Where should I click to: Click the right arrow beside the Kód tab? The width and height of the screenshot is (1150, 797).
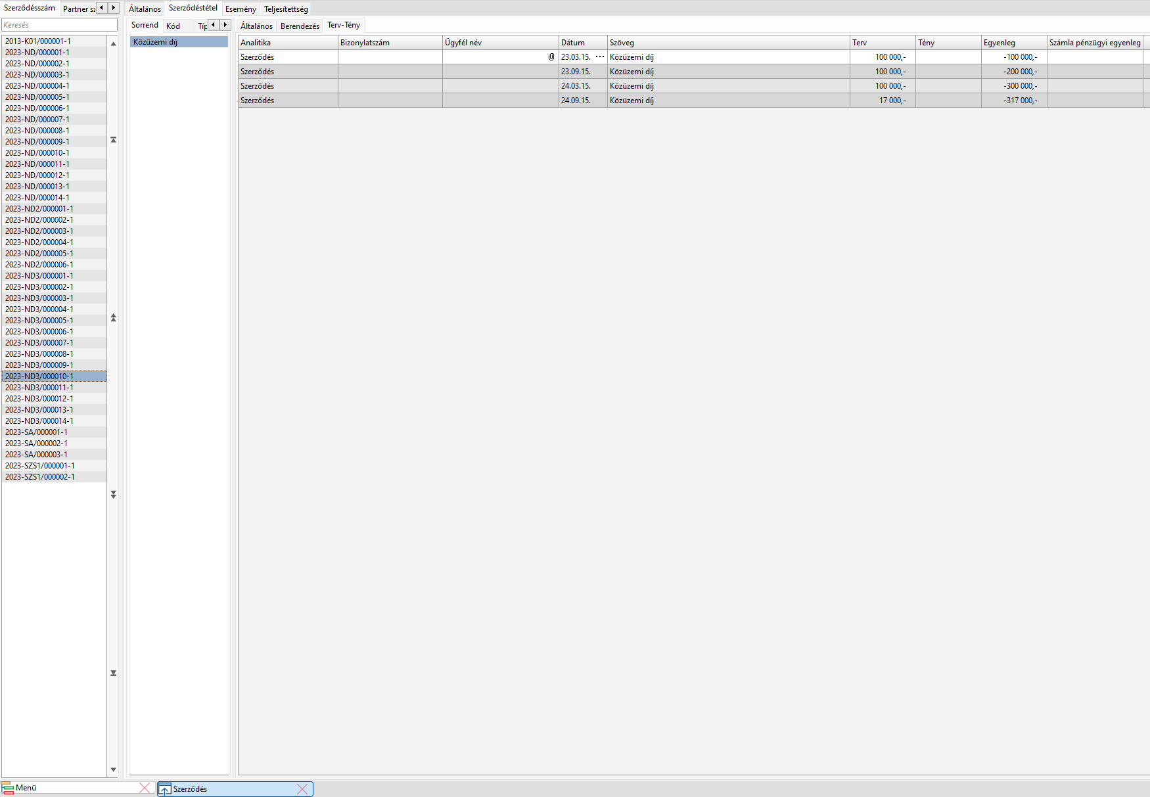click(225, 25)
